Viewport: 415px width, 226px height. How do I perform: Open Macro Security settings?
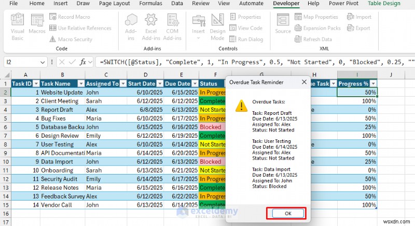click(x=71, y=39)
